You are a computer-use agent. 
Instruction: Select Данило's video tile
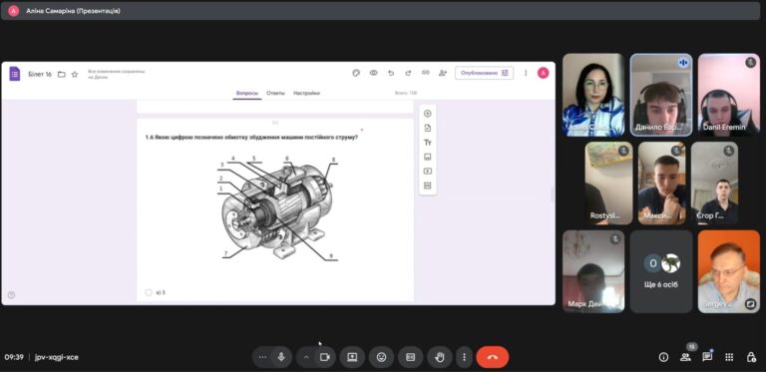[x=661, y=95]
